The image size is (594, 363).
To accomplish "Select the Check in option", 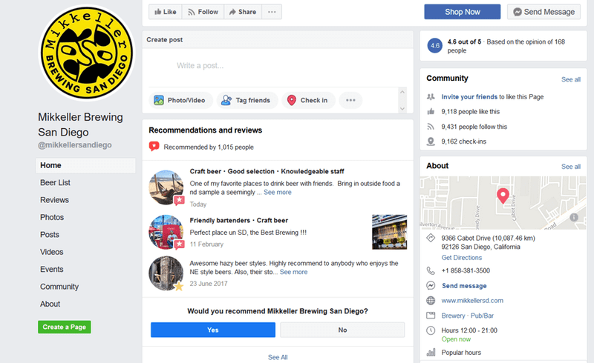I will (x=308, y=100).
